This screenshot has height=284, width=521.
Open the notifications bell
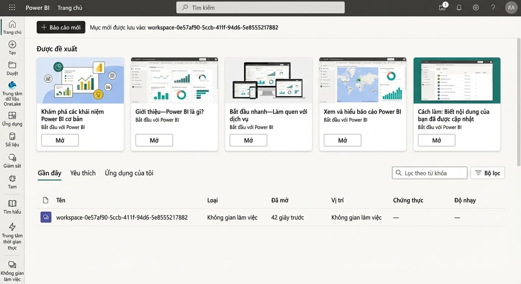[x=459, y=7]
